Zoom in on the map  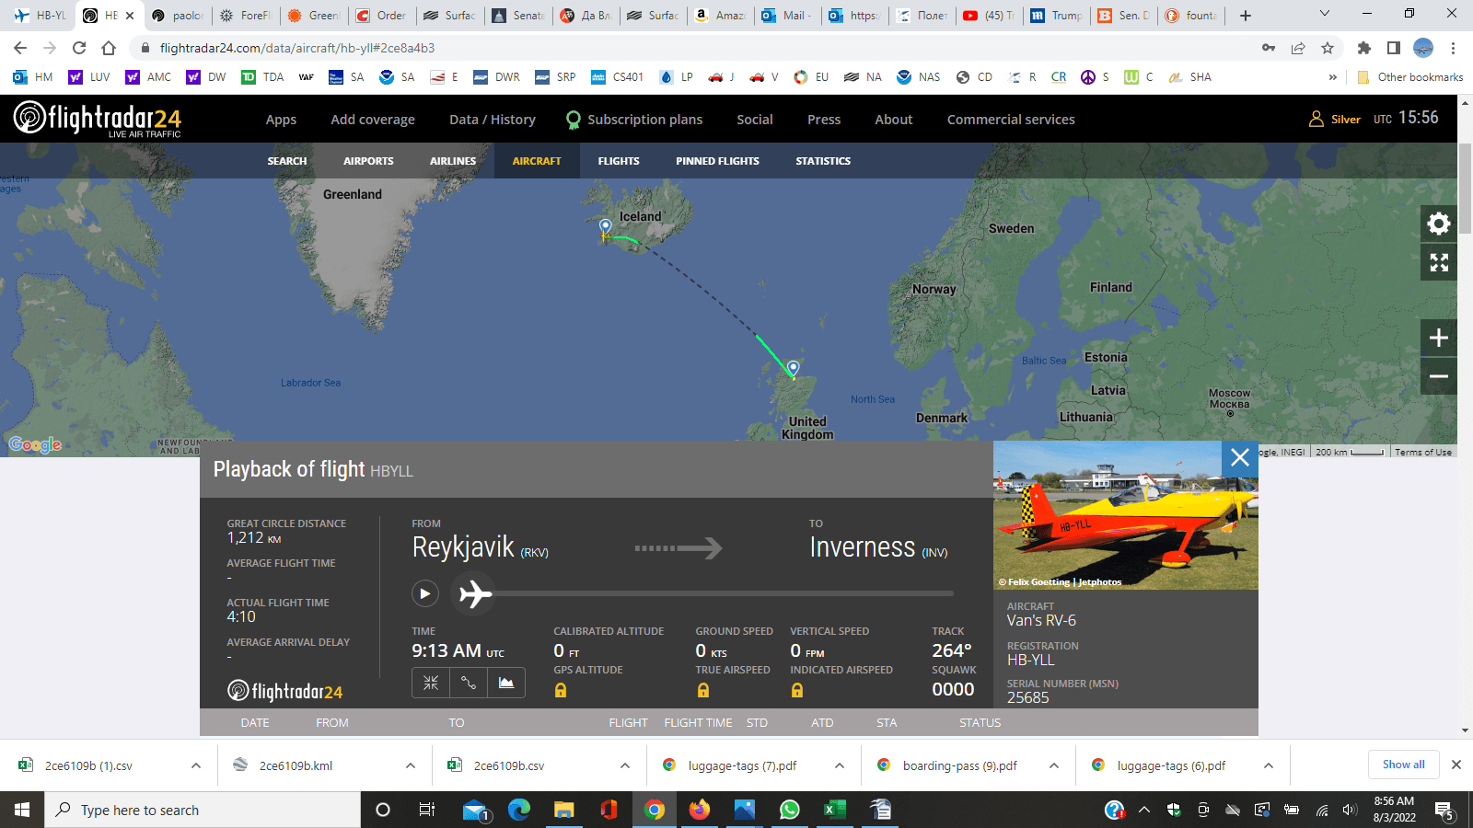pyautogui.click(x=1438, y=339)
